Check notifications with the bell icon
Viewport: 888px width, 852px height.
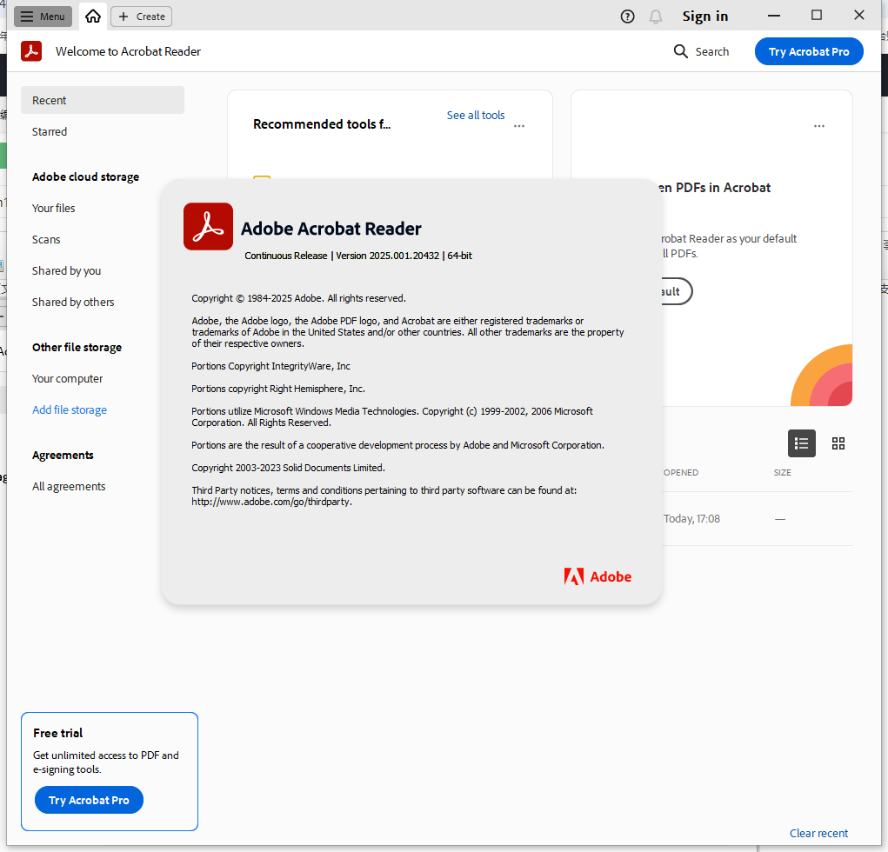click(655, 16)
